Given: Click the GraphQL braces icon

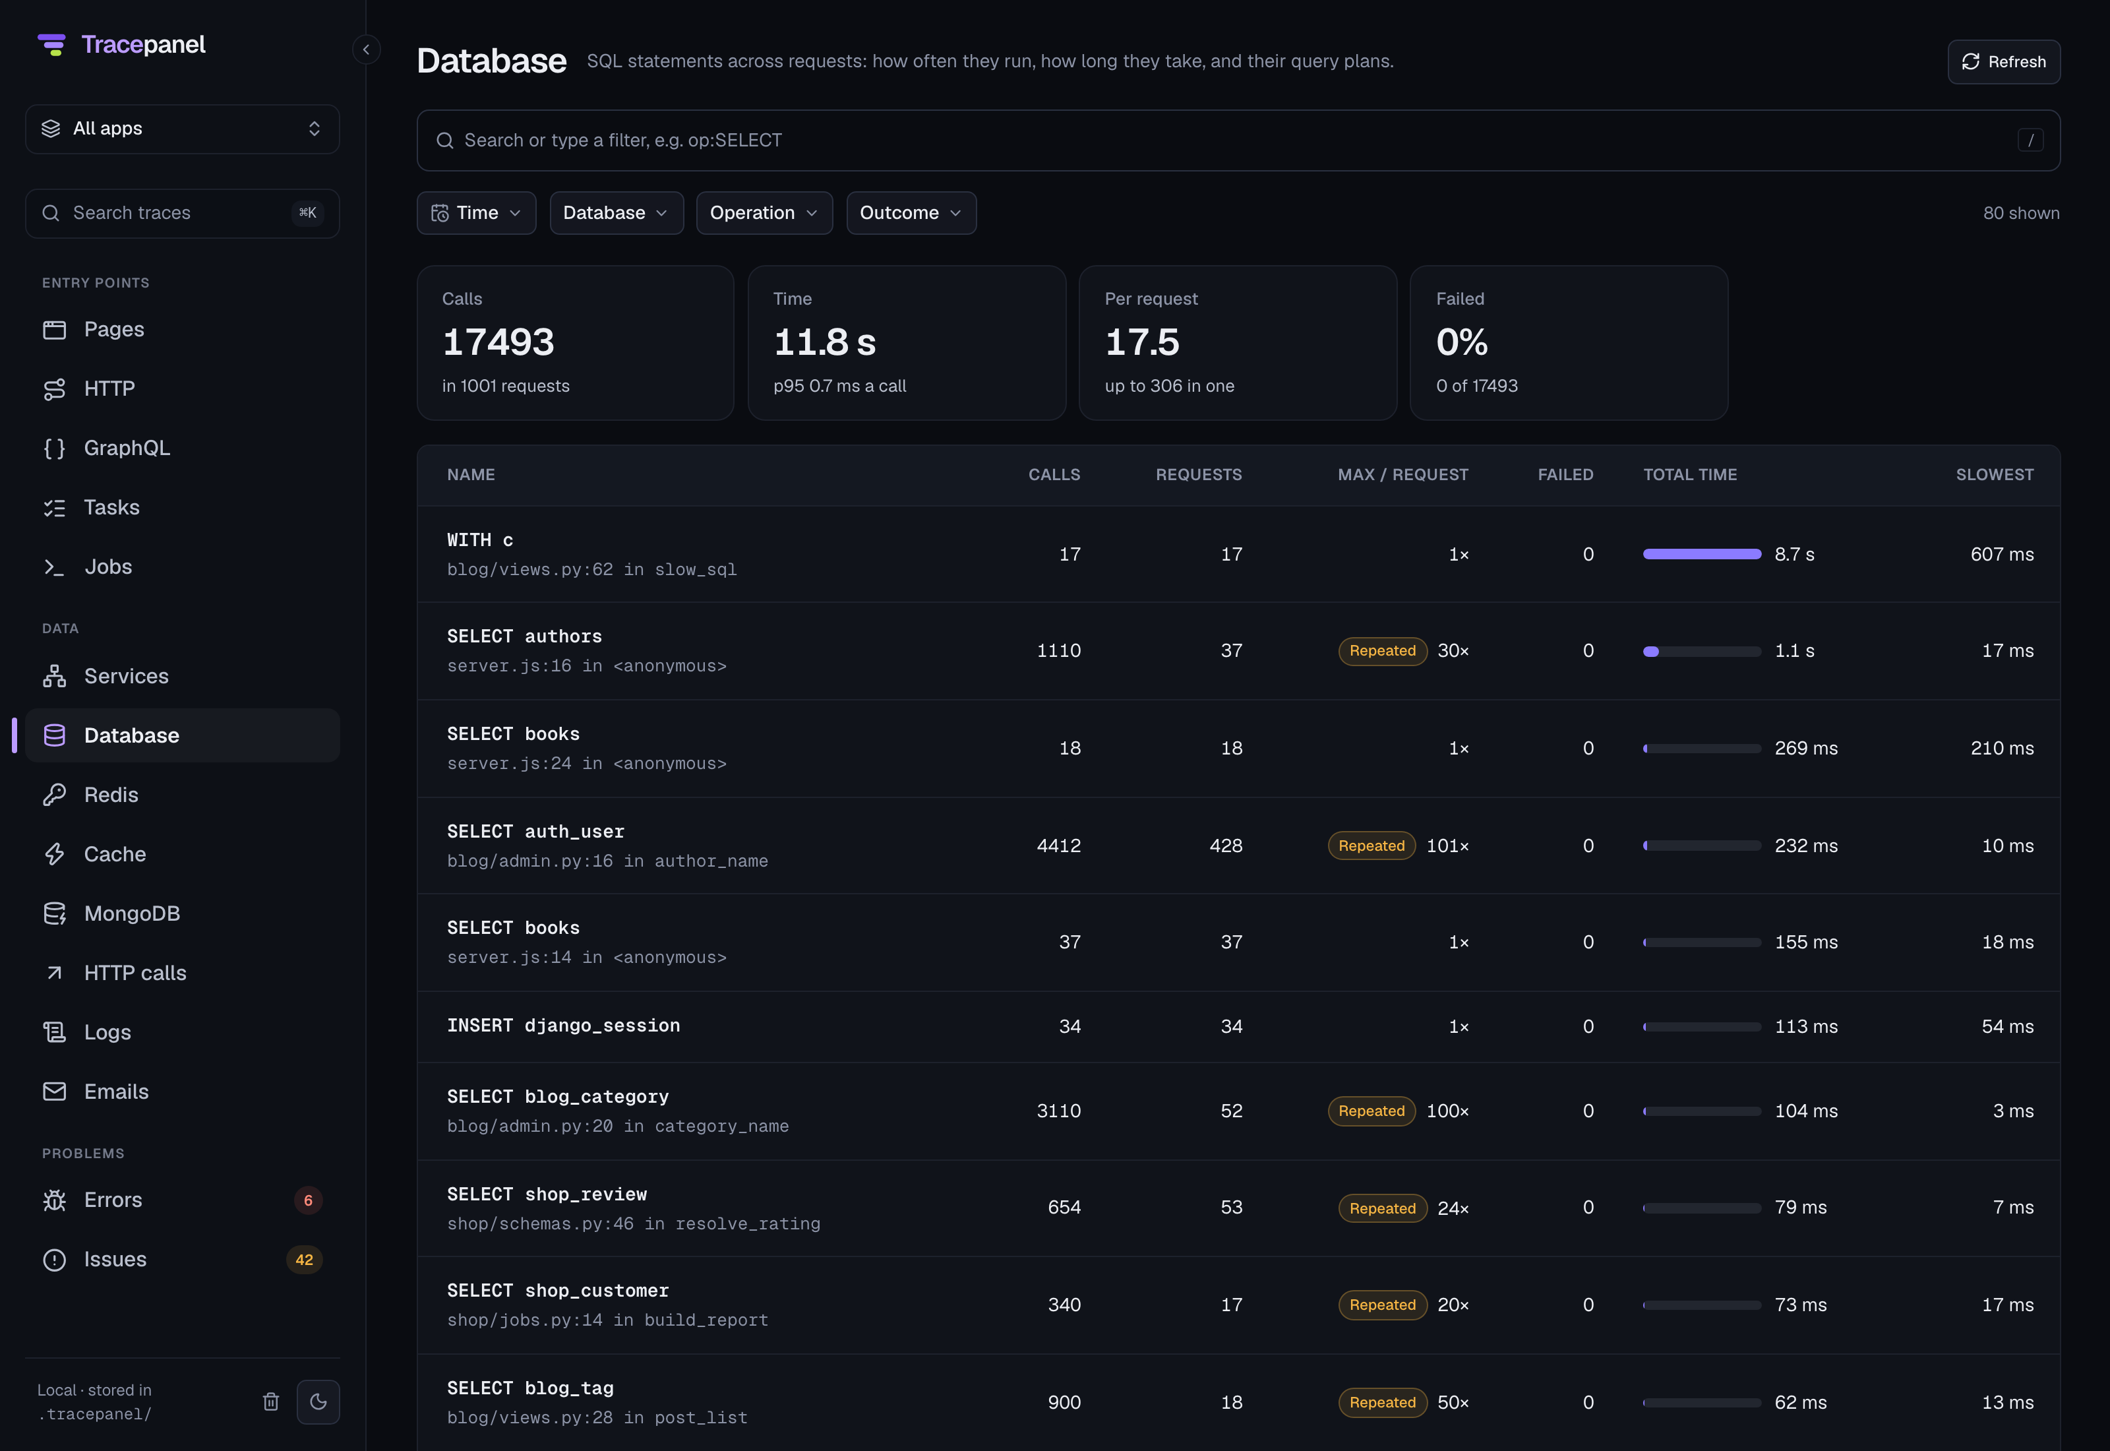Looking at the screenshot, I should (x=55, y=448).
